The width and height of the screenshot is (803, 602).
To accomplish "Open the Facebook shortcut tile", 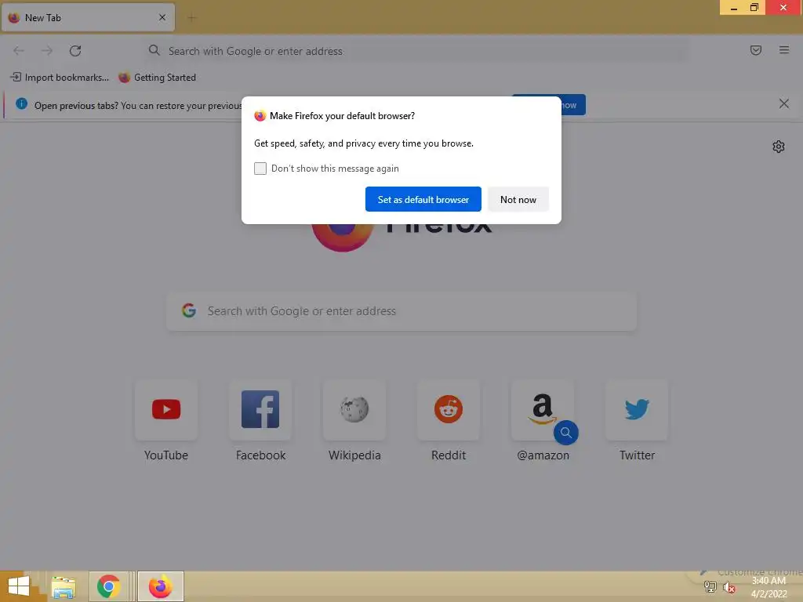I will (260, 410).
